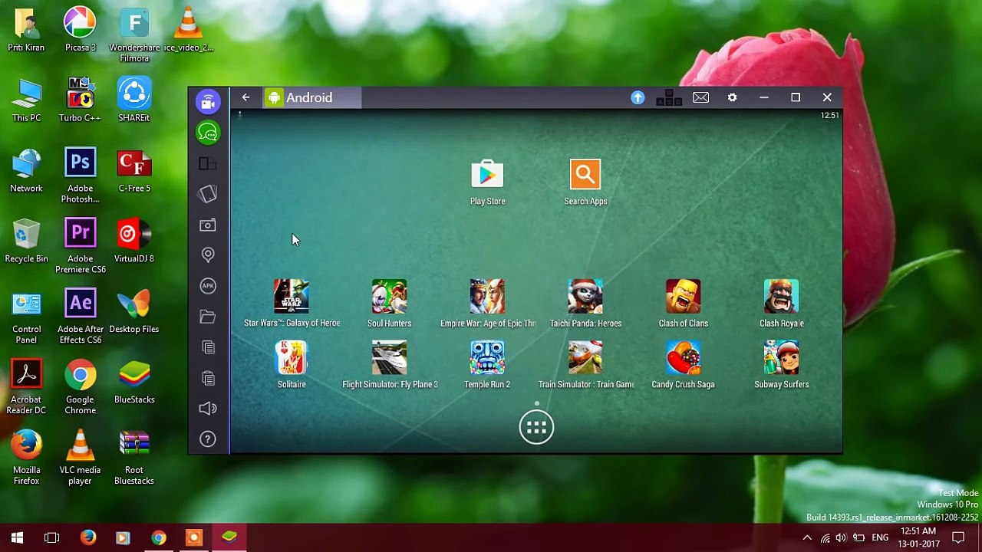Open the Android all-apps drawer button
This screenshot has height=552, width=982.
click(536, 427)
